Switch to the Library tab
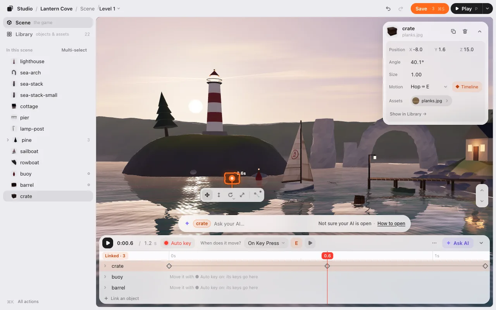The height and width of the screenshot is (310, 496). (48, 34)
